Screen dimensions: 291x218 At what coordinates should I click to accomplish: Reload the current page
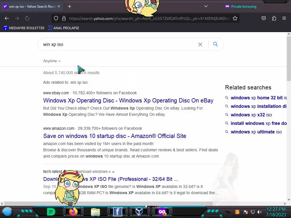[27, 18]
